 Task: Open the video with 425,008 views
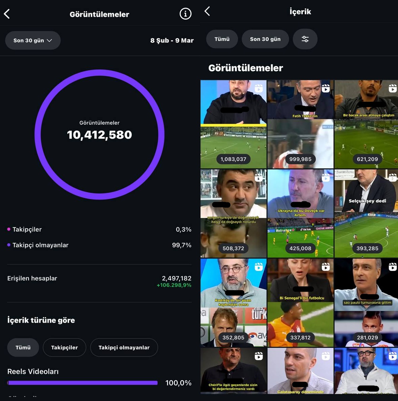click(300, 213)
